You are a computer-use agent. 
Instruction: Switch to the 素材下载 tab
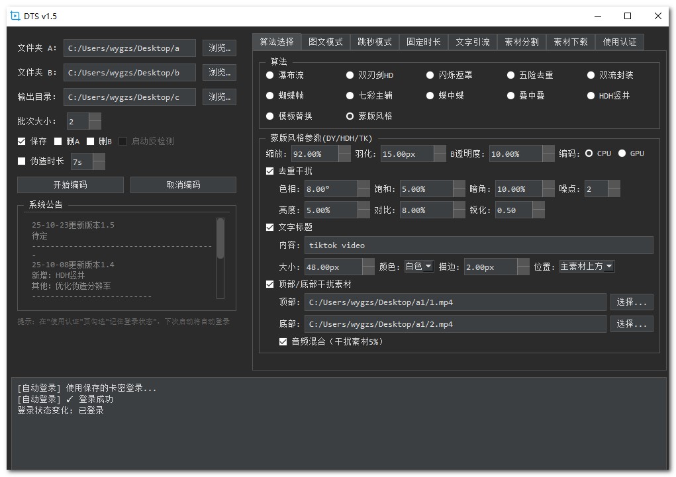571,41
